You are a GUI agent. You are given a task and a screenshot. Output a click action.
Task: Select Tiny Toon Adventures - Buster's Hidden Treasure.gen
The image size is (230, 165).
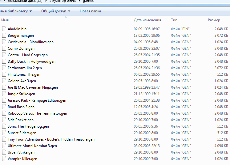click(x=51, y=139)
